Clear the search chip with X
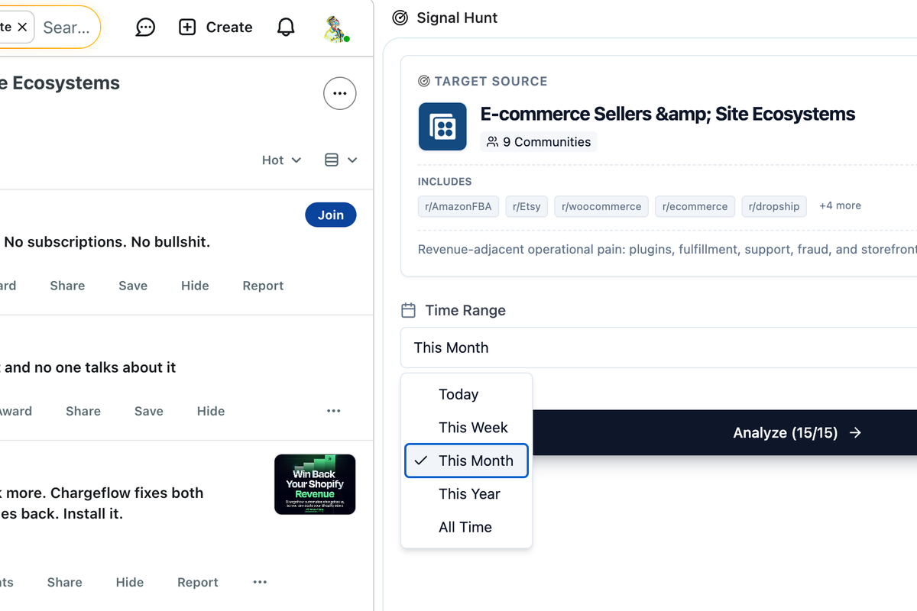The width and height of the screenshot is (917, 611). 22,27
